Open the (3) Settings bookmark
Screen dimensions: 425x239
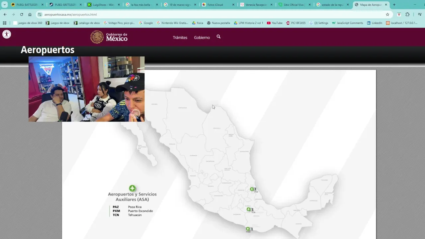point(319,23)
